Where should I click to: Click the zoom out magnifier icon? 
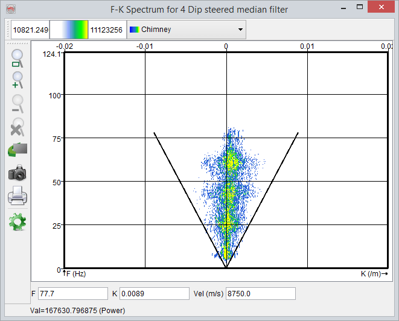[x=18, y=103]
